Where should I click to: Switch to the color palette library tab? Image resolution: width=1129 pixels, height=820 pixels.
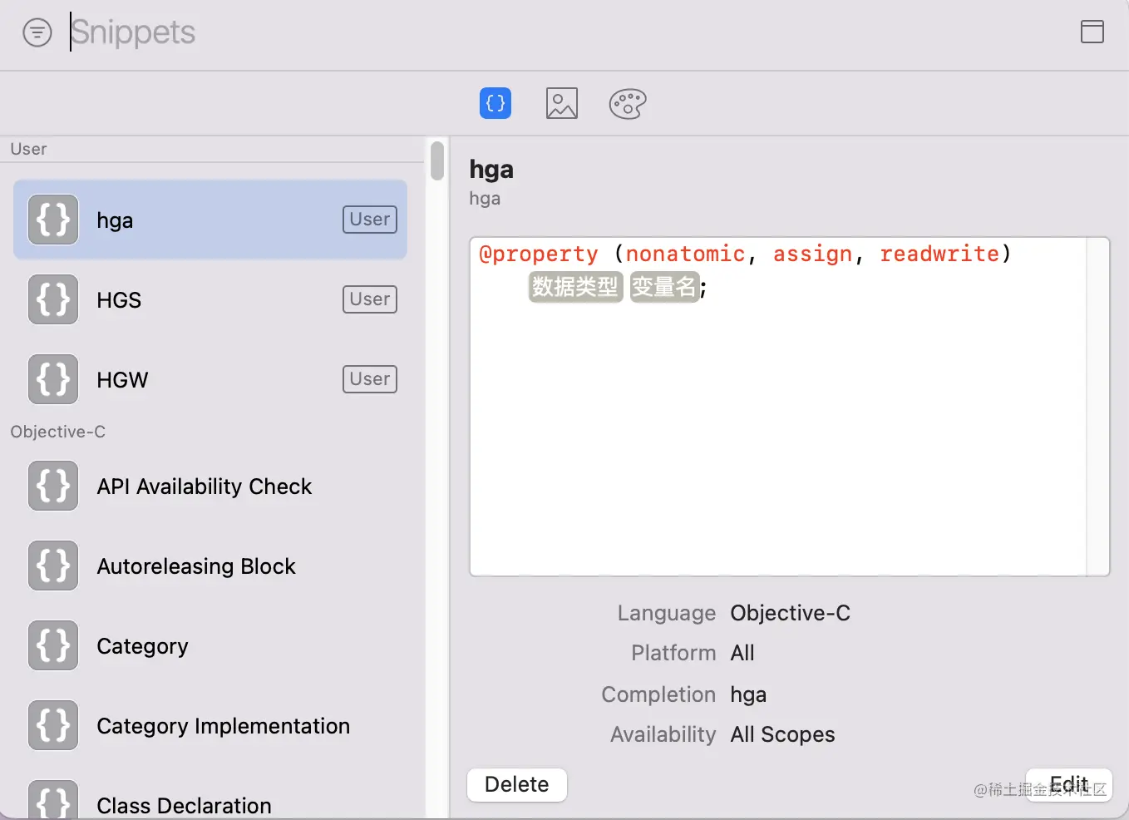point(628,104)
